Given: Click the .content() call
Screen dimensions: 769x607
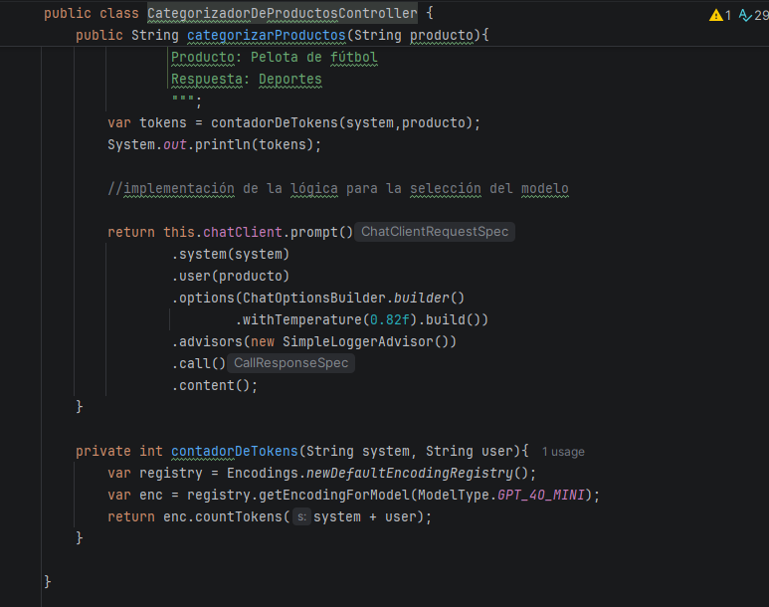Looking at the screenshot, I should coord(214,386).
